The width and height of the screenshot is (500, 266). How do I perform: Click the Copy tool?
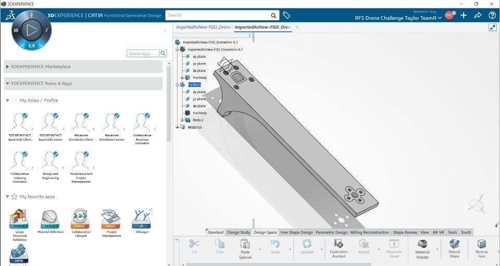tap(219, 246)
